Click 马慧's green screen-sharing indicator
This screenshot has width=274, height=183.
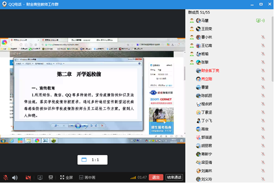coord(258,20)
